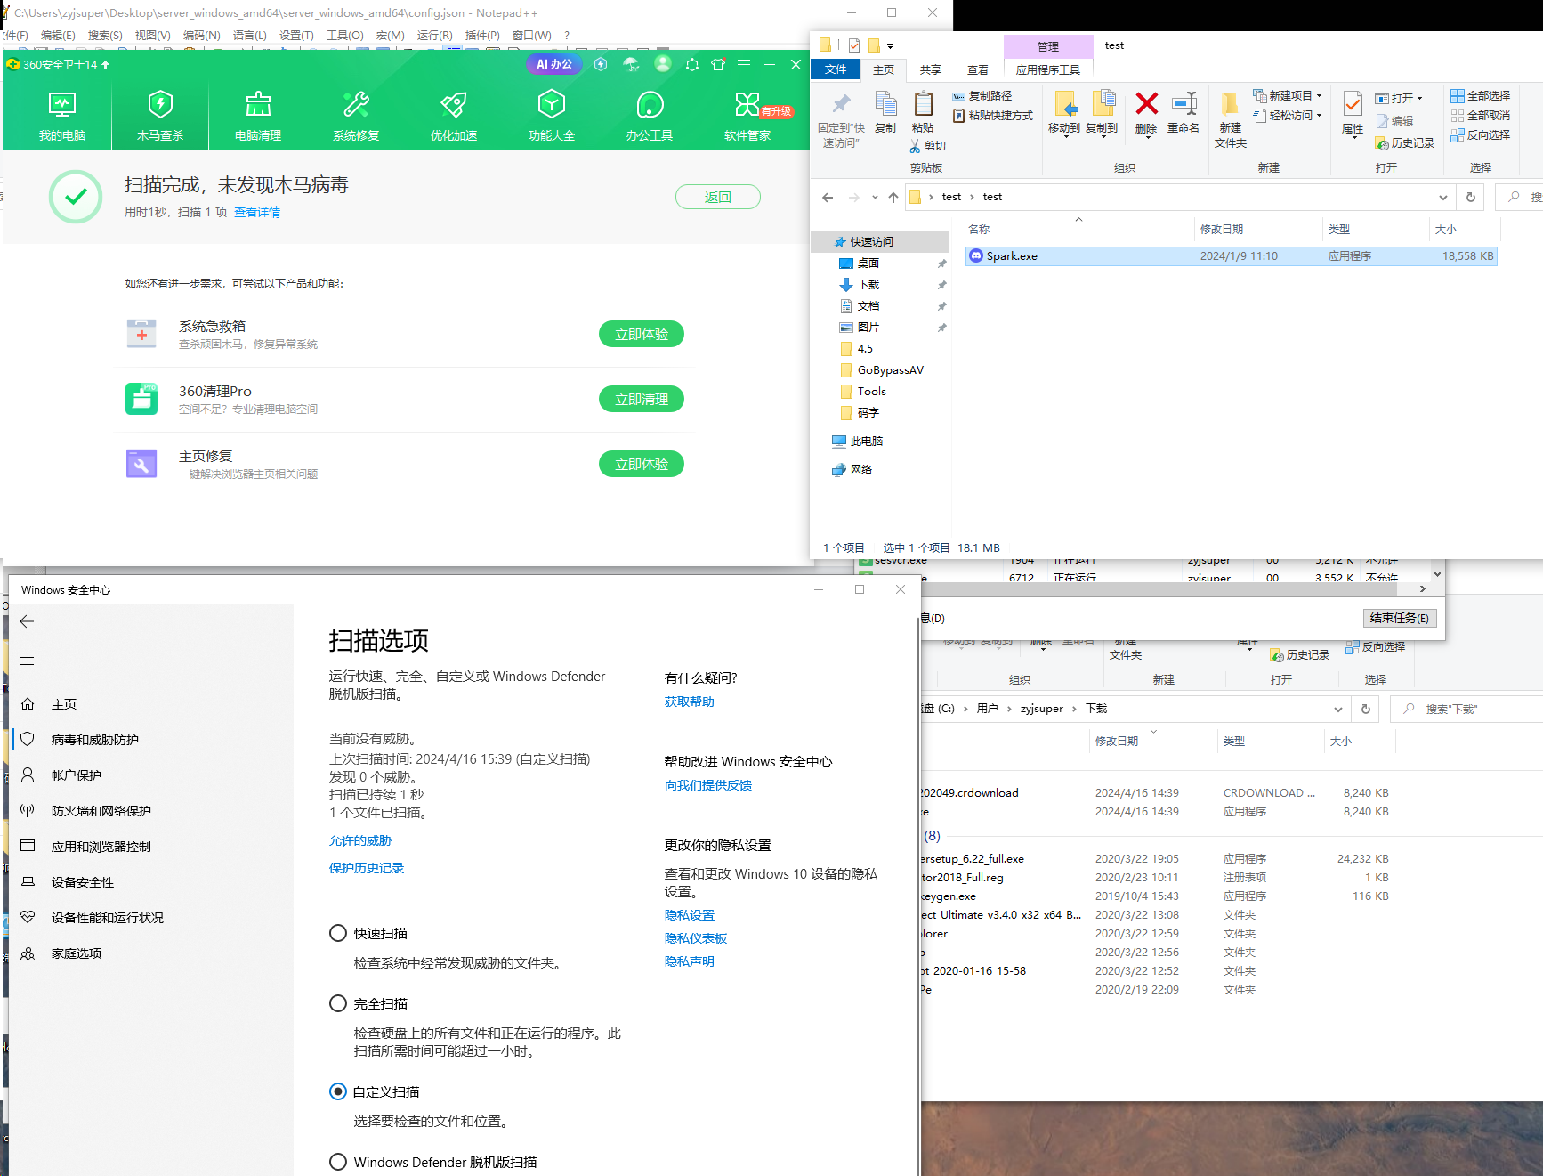The width and height of the screenshot is (1543, 1176).
Task: Expand the address bar path dropdown
Action: click(x=1442, y=198)
